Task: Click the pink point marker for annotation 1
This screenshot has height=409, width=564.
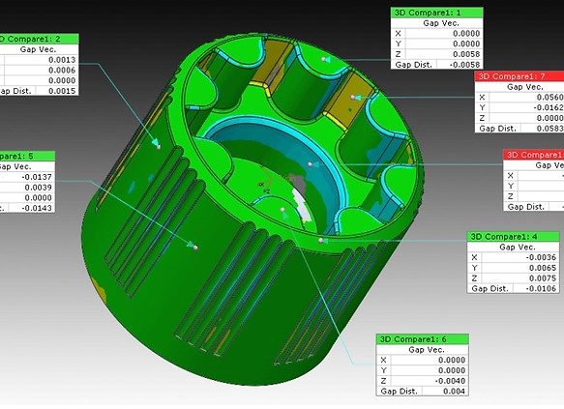Action: tap(323, 59)
